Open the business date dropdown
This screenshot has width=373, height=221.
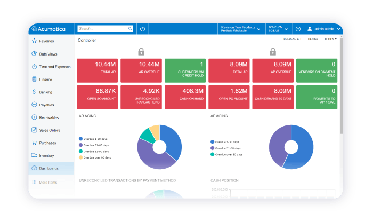point(279,29)
